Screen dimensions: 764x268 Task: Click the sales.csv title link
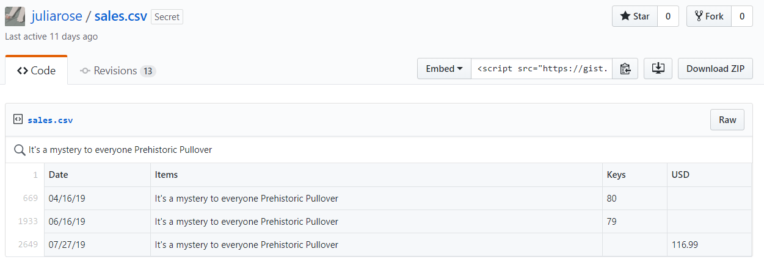(x=121, y=16)
